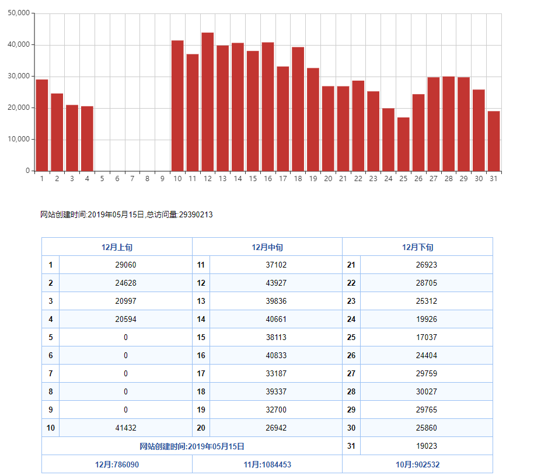The width and height of the screenshot is (534, 475).
Task: Click table footer 网站创建时间:2019年05月15日
Action: (192, 446)
